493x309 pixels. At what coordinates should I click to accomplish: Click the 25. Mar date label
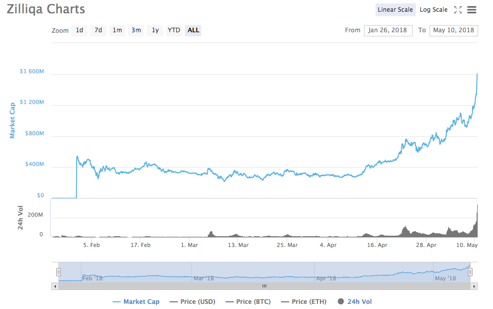(x=287, y=245)
